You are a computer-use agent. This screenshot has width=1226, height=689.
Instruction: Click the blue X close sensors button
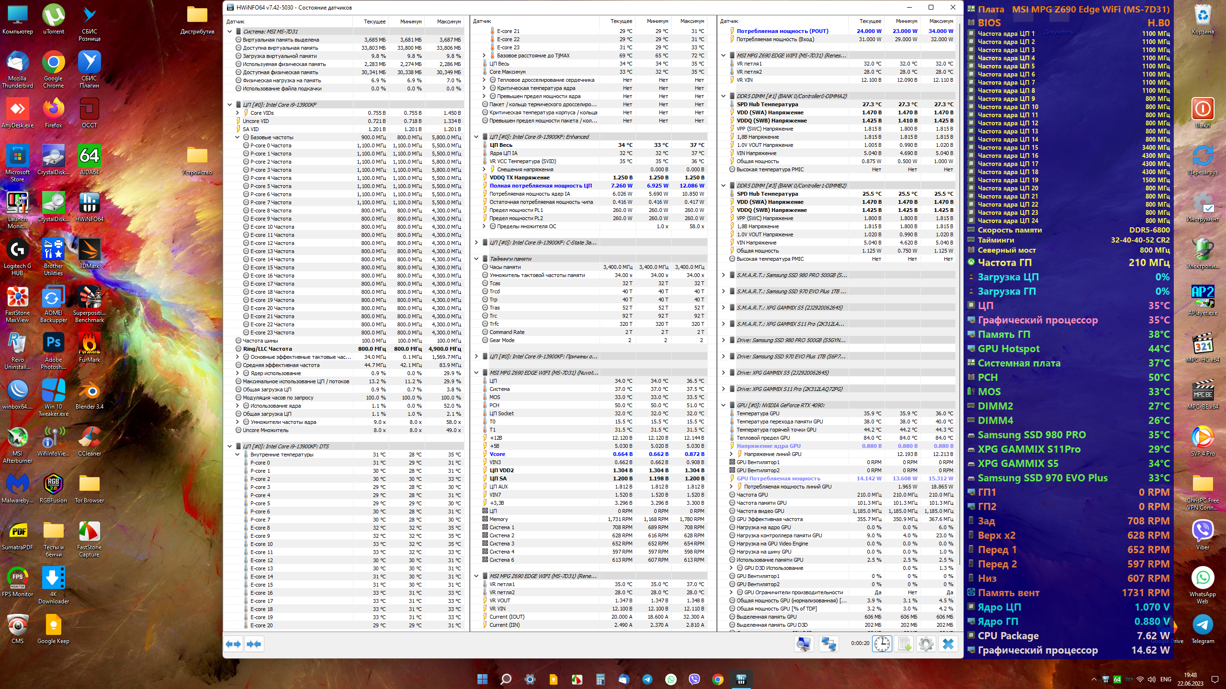click(x=948, y=644)
